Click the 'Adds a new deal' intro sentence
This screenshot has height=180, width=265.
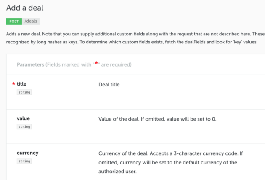[24, 34]
